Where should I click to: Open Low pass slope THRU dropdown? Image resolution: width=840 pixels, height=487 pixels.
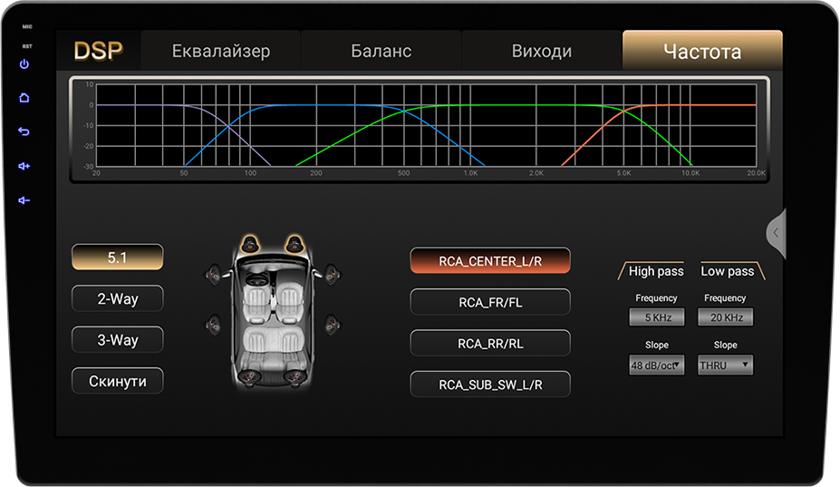725,365
